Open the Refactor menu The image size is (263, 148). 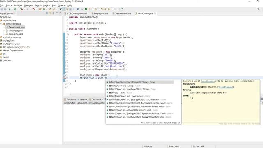click(x=18, y=5)
